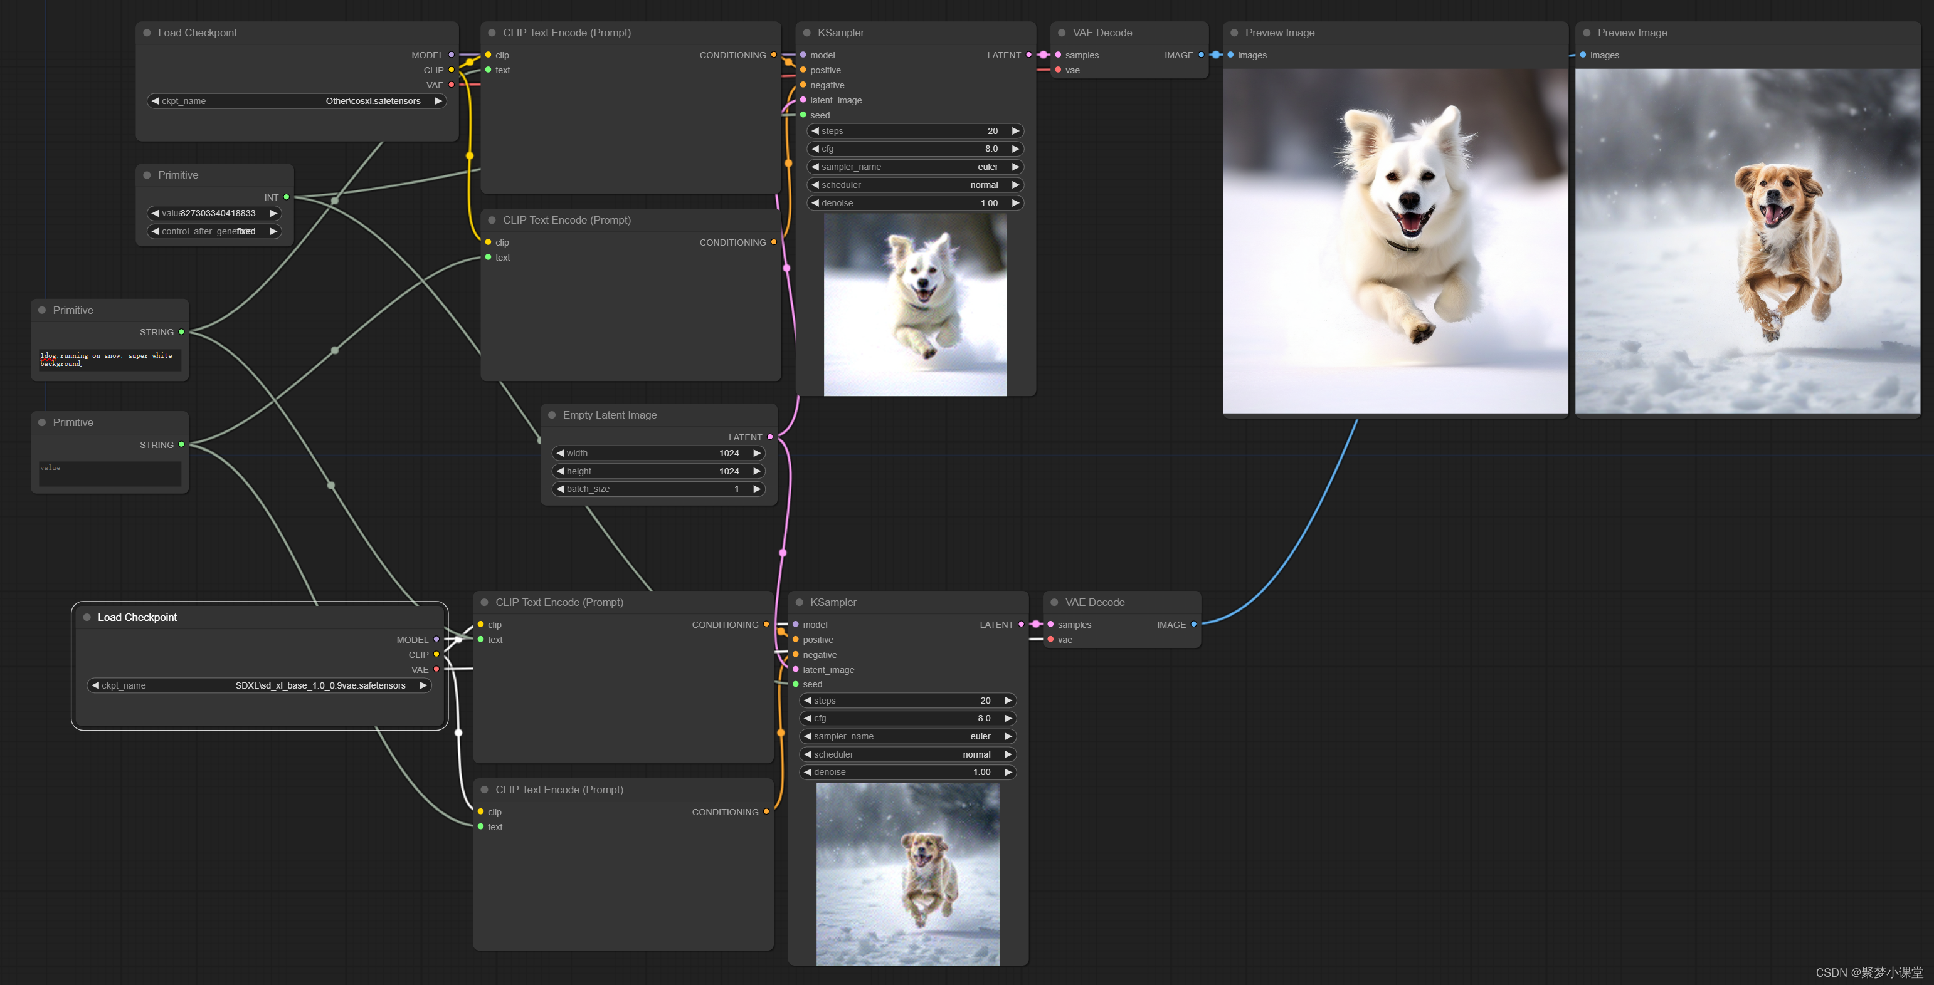1934x985 pixels.
Task: Click the STRING output dot on the dog prompt Primitive node
Action: tap(181, 331)
